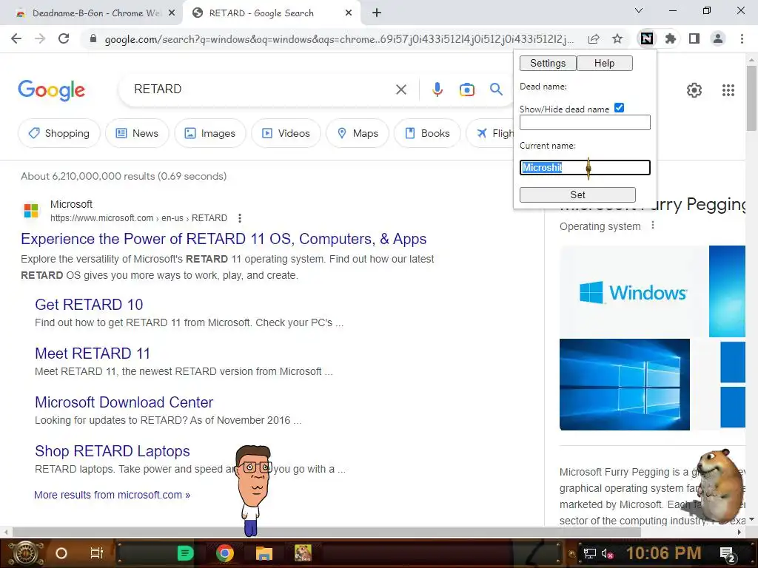The image size is (758, 568).
Task: Open the Chrome profile avatar
Action: pyautogui.click(x=718, y=38)
